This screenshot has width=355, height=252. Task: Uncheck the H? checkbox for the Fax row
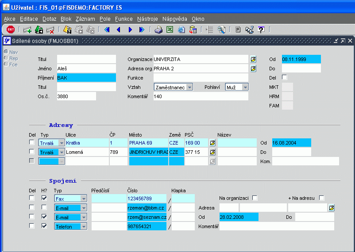[x=44, y=198]
